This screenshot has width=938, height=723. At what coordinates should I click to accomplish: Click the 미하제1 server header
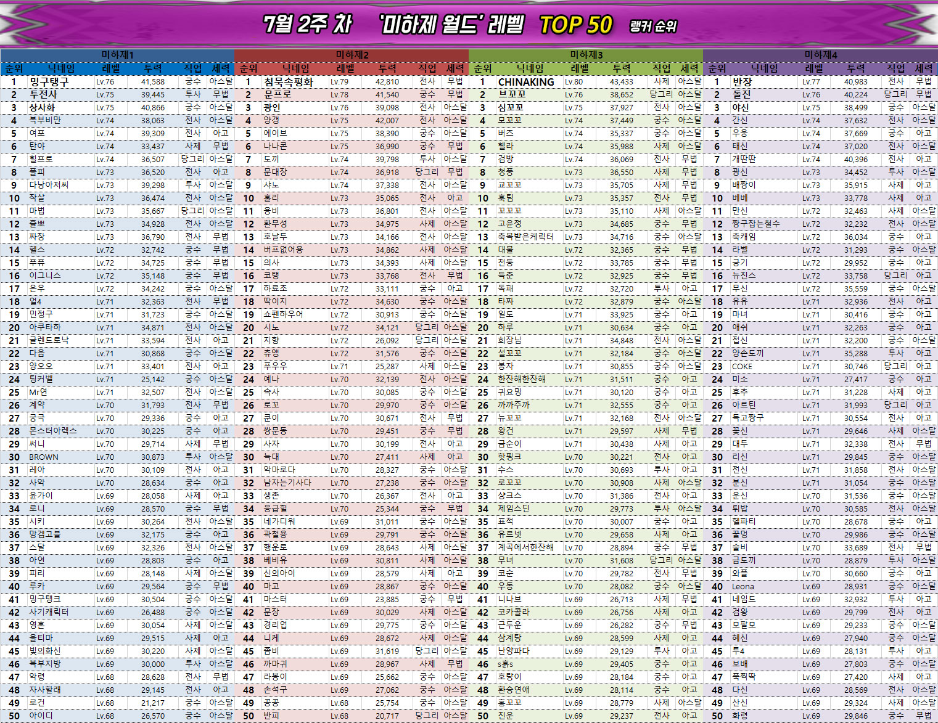pyautogui.click(x=117, y=55)
